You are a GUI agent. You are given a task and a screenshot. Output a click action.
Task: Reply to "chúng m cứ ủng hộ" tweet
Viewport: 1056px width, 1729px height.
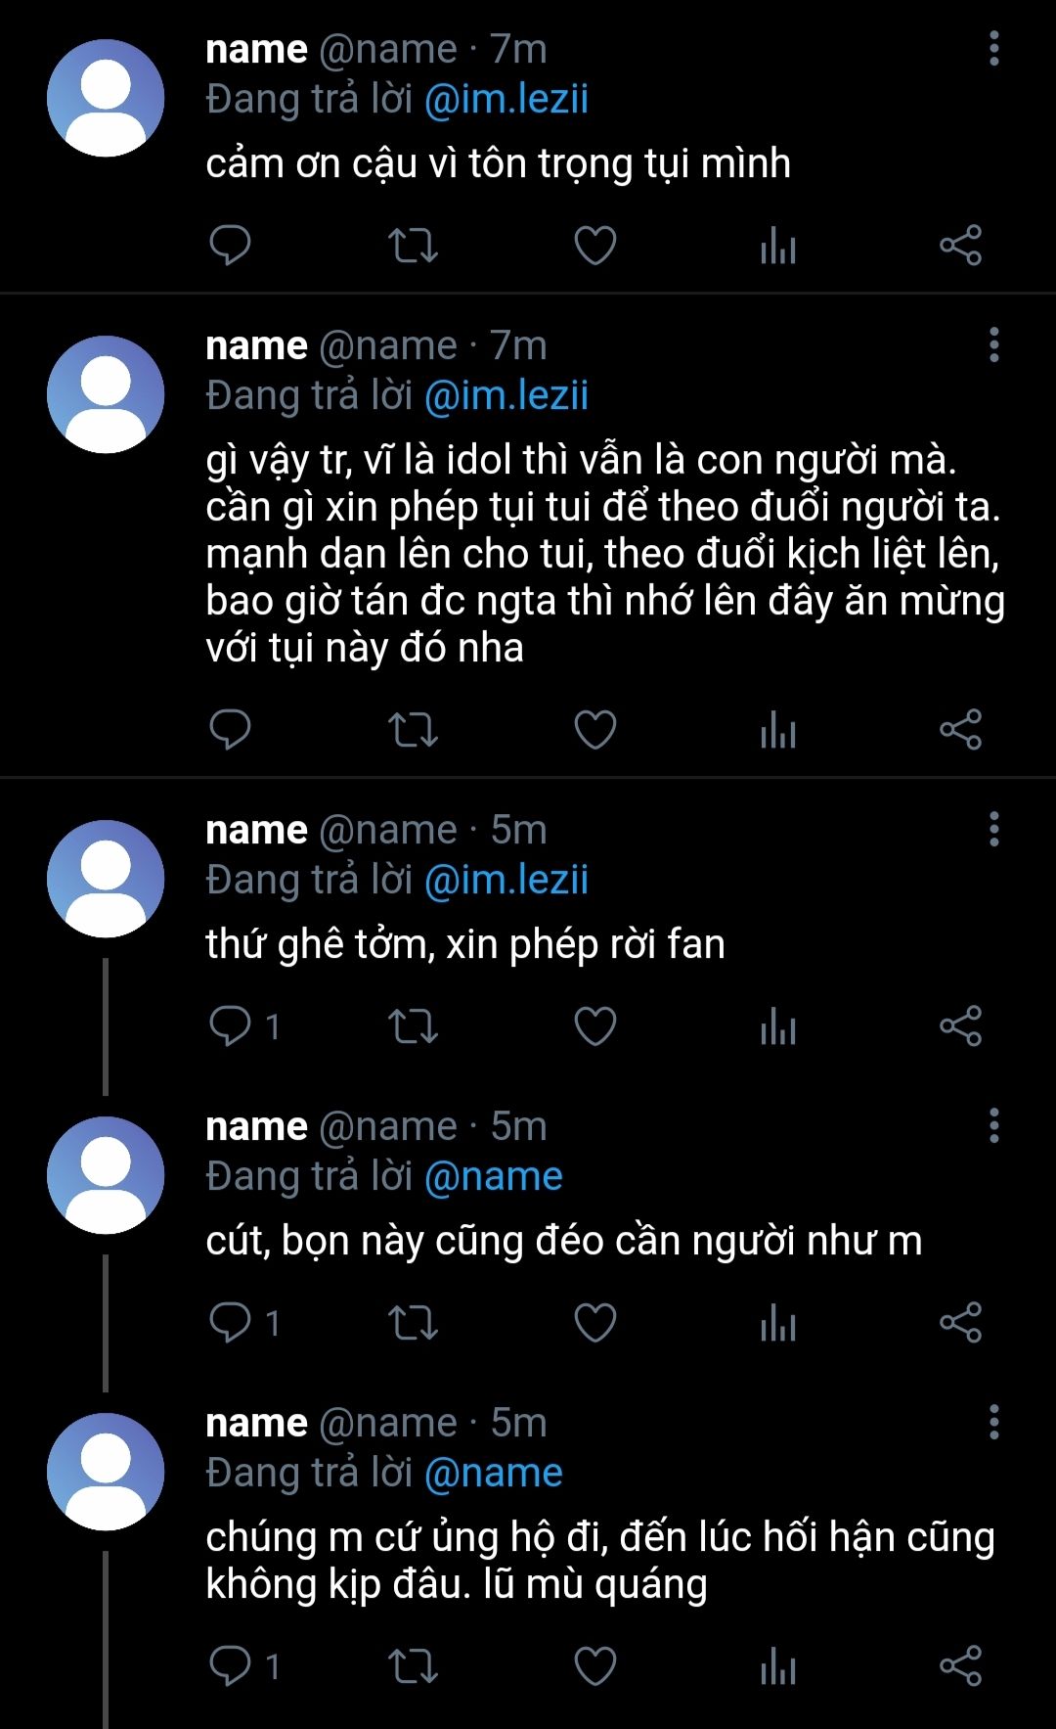point(231,1665)
